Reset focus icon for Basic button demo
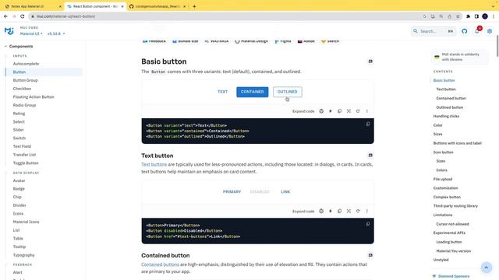The height and width of the screenshot is (280, 499). (349, 111)
